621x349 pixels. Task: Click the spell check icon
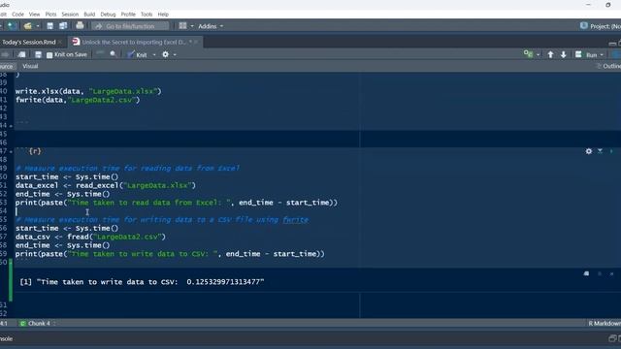click(100, 54)
